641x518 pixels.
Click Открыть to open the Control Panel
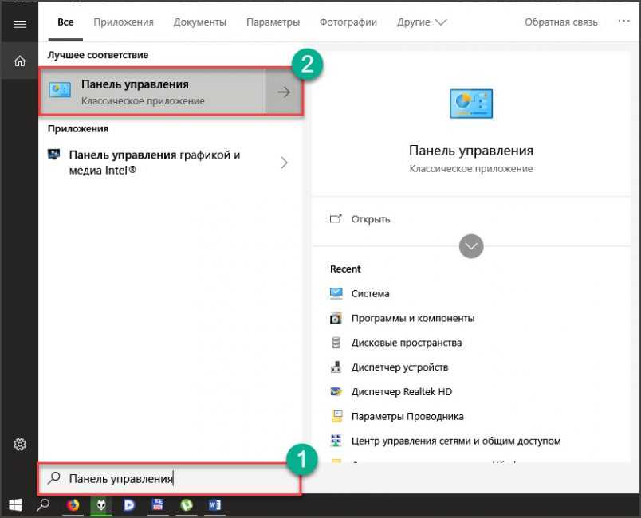370,219
